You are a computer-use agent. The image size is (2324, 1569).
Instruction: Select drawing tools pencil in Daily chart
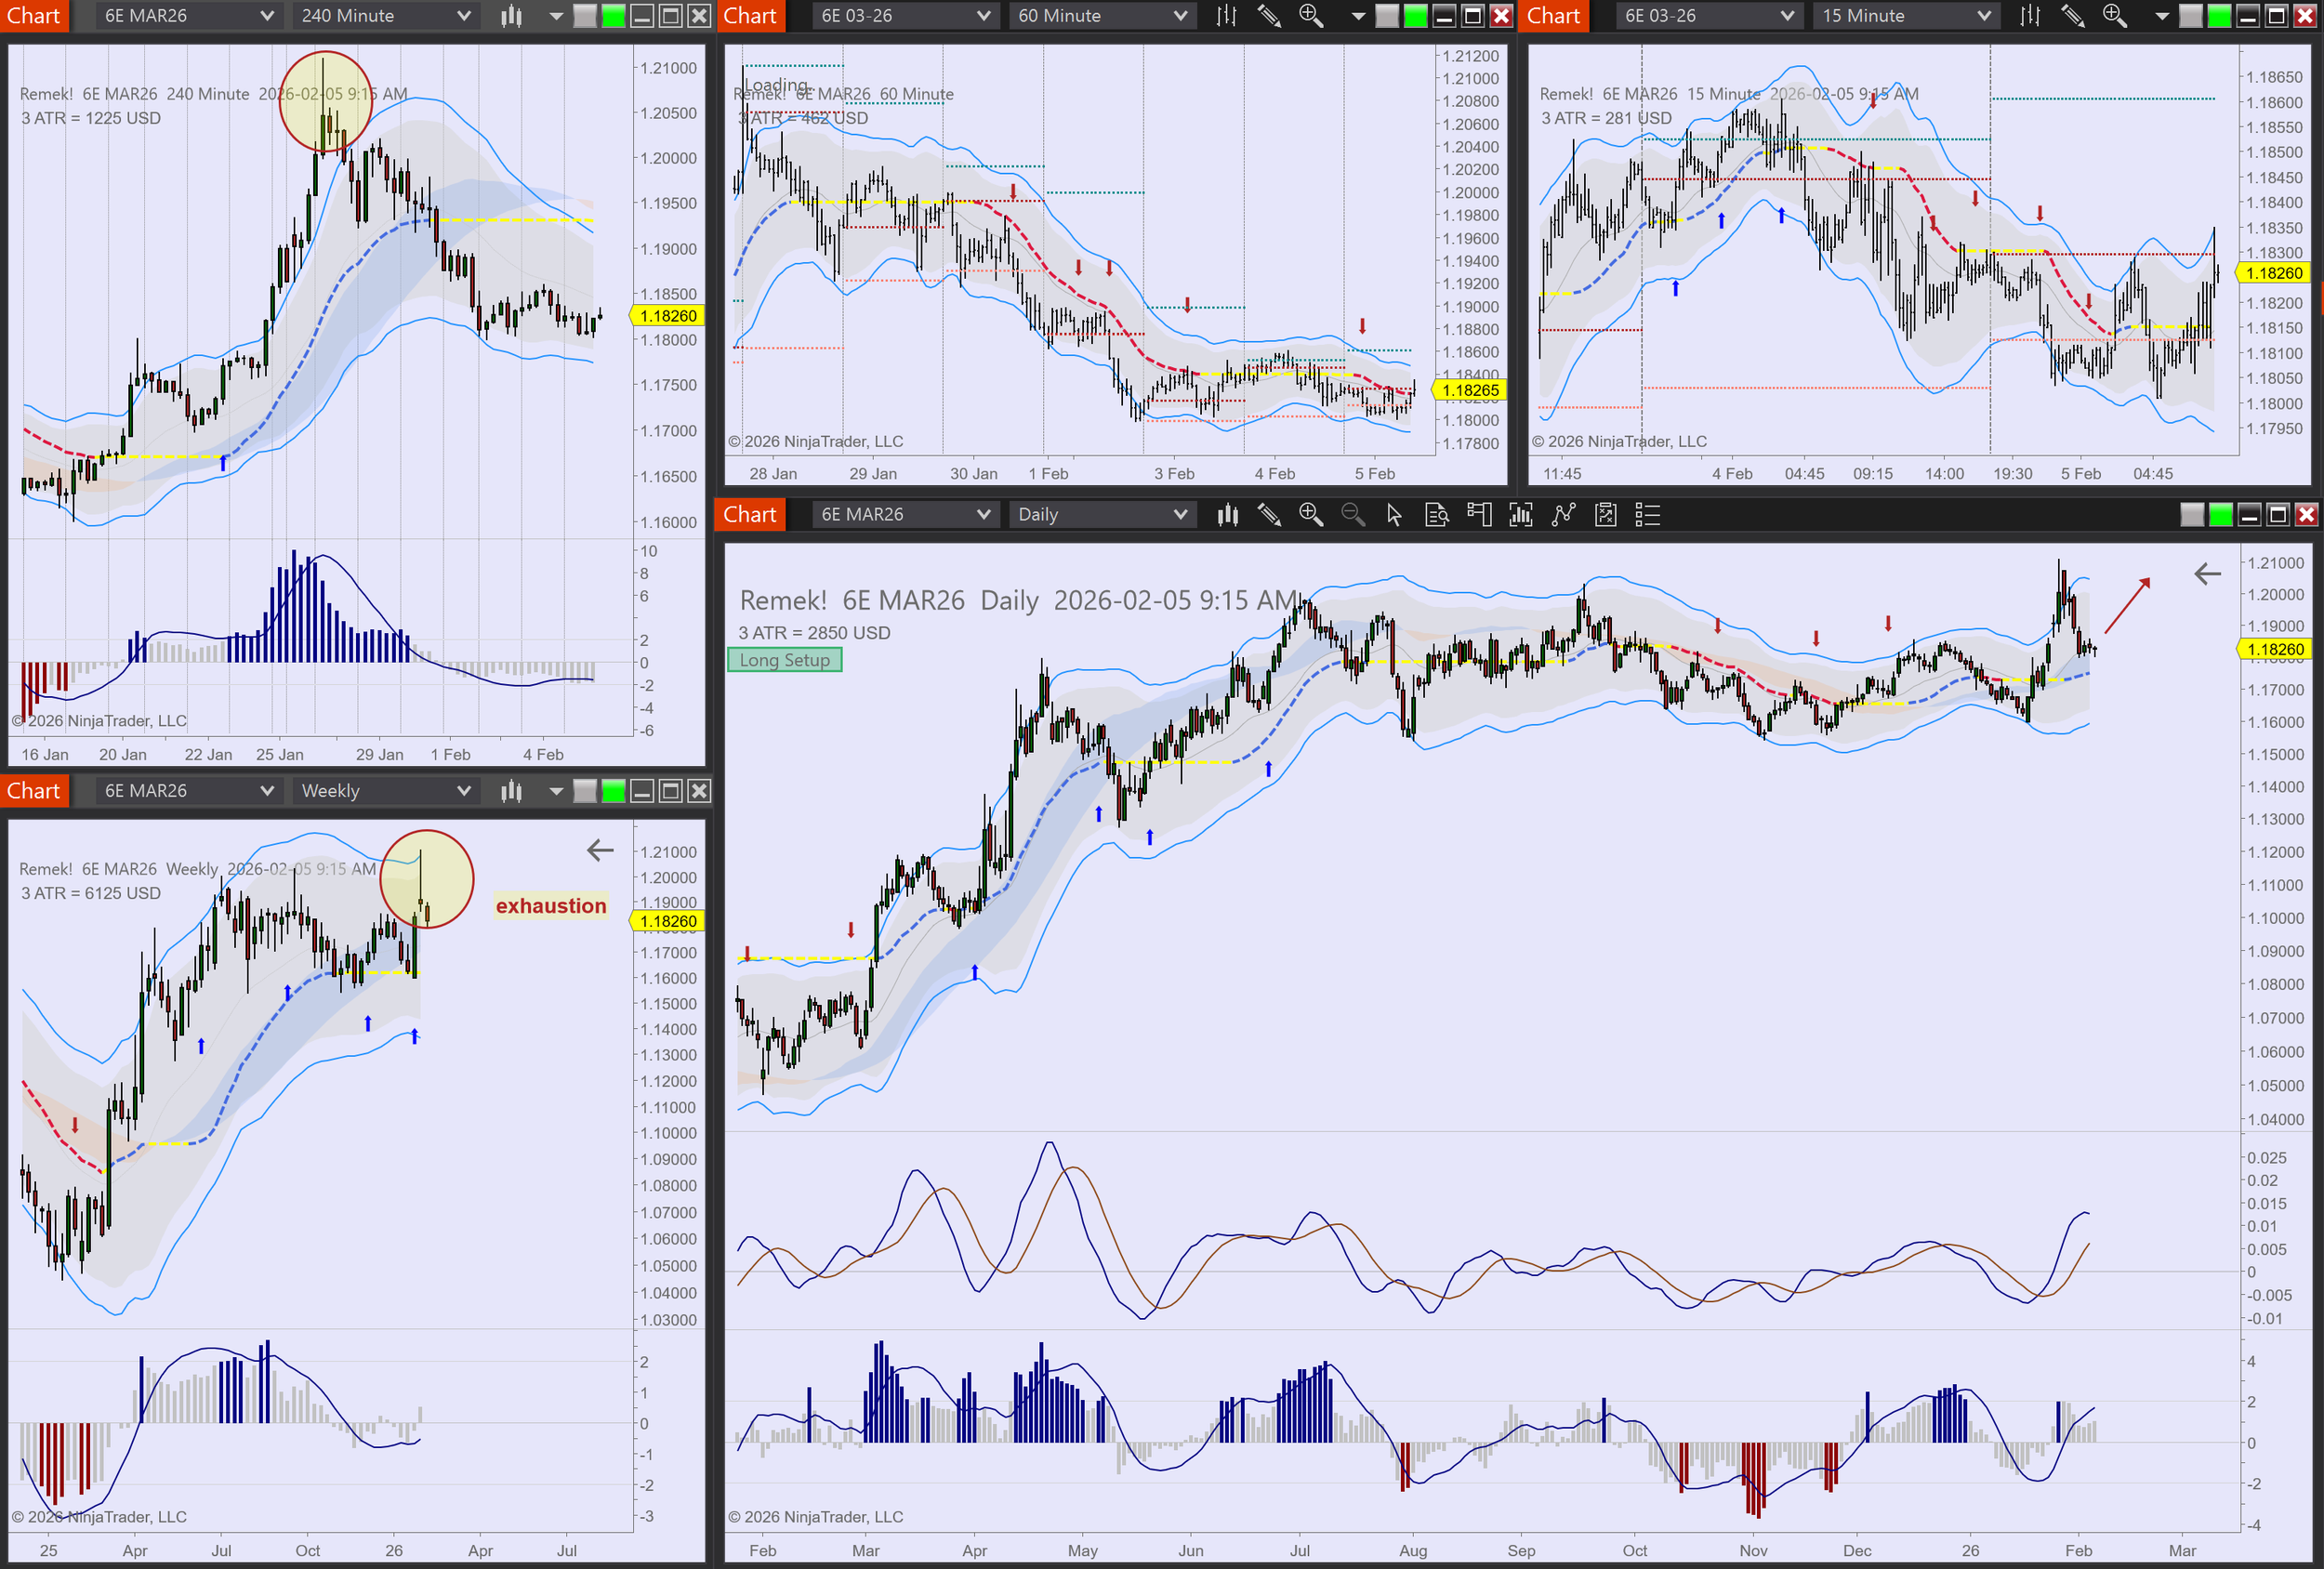coord(1269,515)
